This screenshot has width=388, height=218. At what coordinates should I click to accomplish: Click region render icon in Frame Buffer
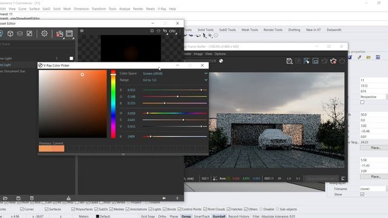306,61
